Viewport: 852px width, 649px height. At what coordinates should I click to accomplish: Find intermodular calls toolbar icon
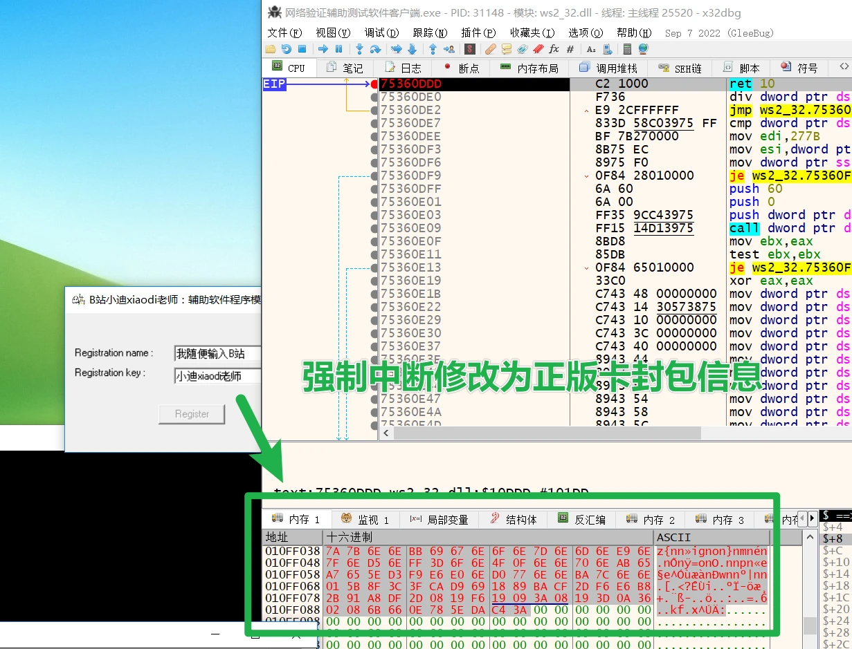607,49
